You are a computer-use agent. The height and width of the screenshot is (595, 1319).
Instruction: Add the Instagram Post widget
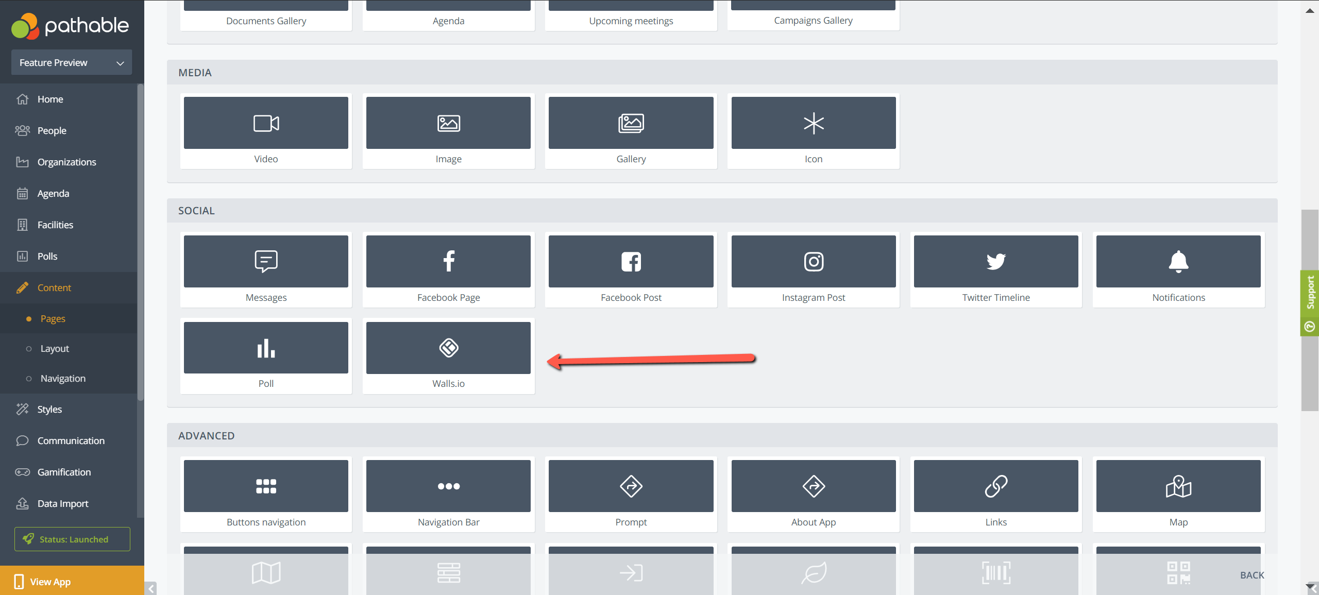coord(814,269)
